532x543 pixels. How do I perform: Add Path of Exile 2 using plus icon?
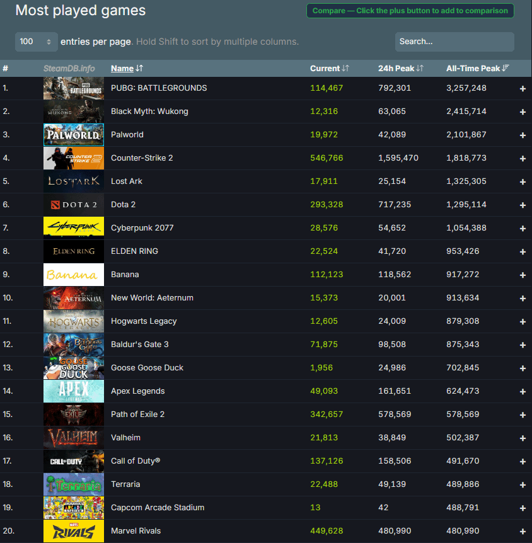tap(523, 415)
